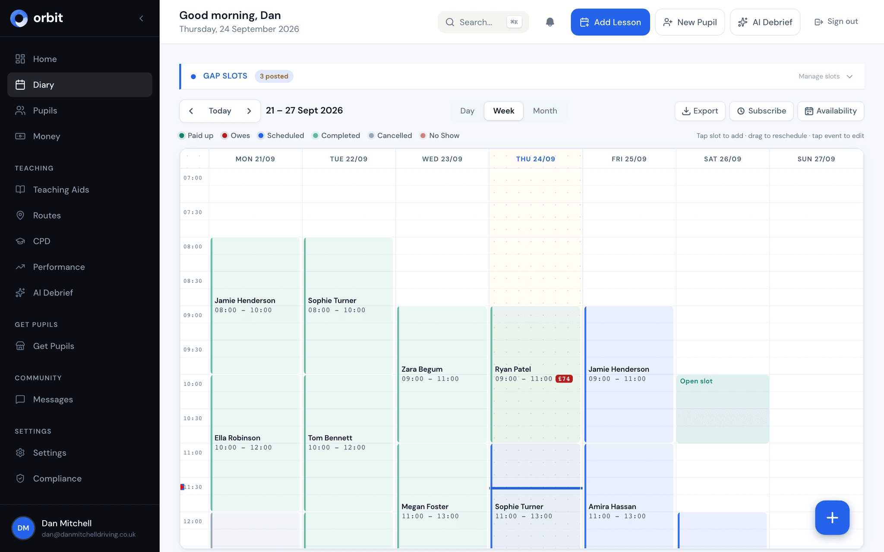Image resolution: width=884 pixels, height=552 pixels.
Task: Open the Pupils page
Action: [x=80, y=110]
